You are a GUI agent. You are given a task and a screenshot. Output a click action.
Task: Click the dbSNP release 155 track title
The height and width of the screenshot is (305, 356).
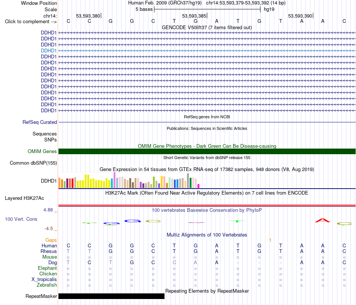(x=207, y=158)
